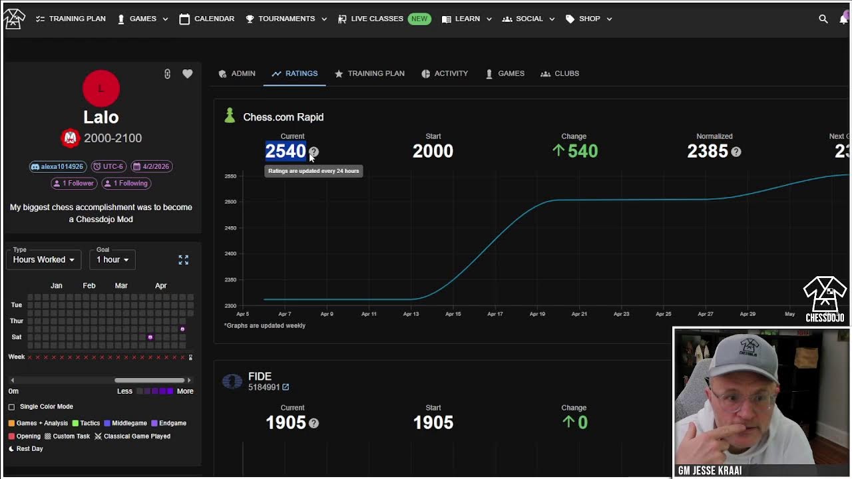Viewport: 852px width, 479px height.
Task: Toggle the Opening legend swatch
Action: point(11,436)
